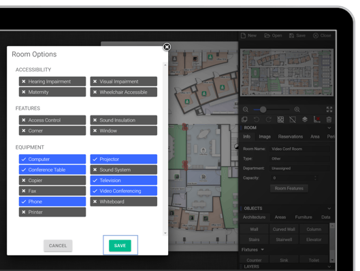Viewport: 360px width, 271px height.
Task: Click the duplicate/copy icon
Action: pyautogui.click(x=244, y=120)
